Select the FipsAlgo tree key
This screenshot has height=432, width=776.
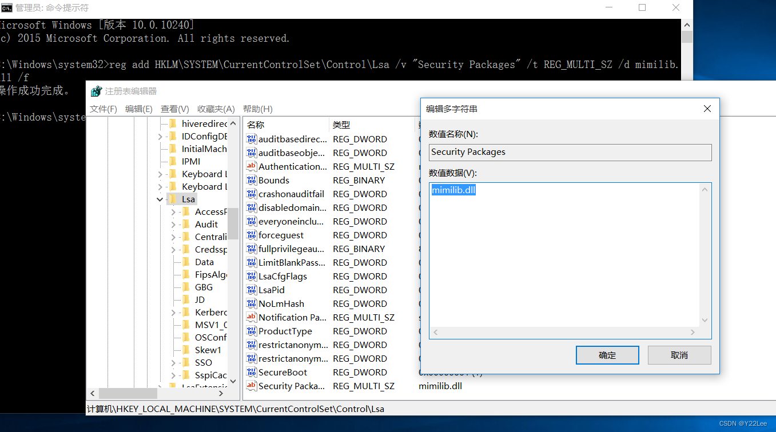click(x=211, y=274)
